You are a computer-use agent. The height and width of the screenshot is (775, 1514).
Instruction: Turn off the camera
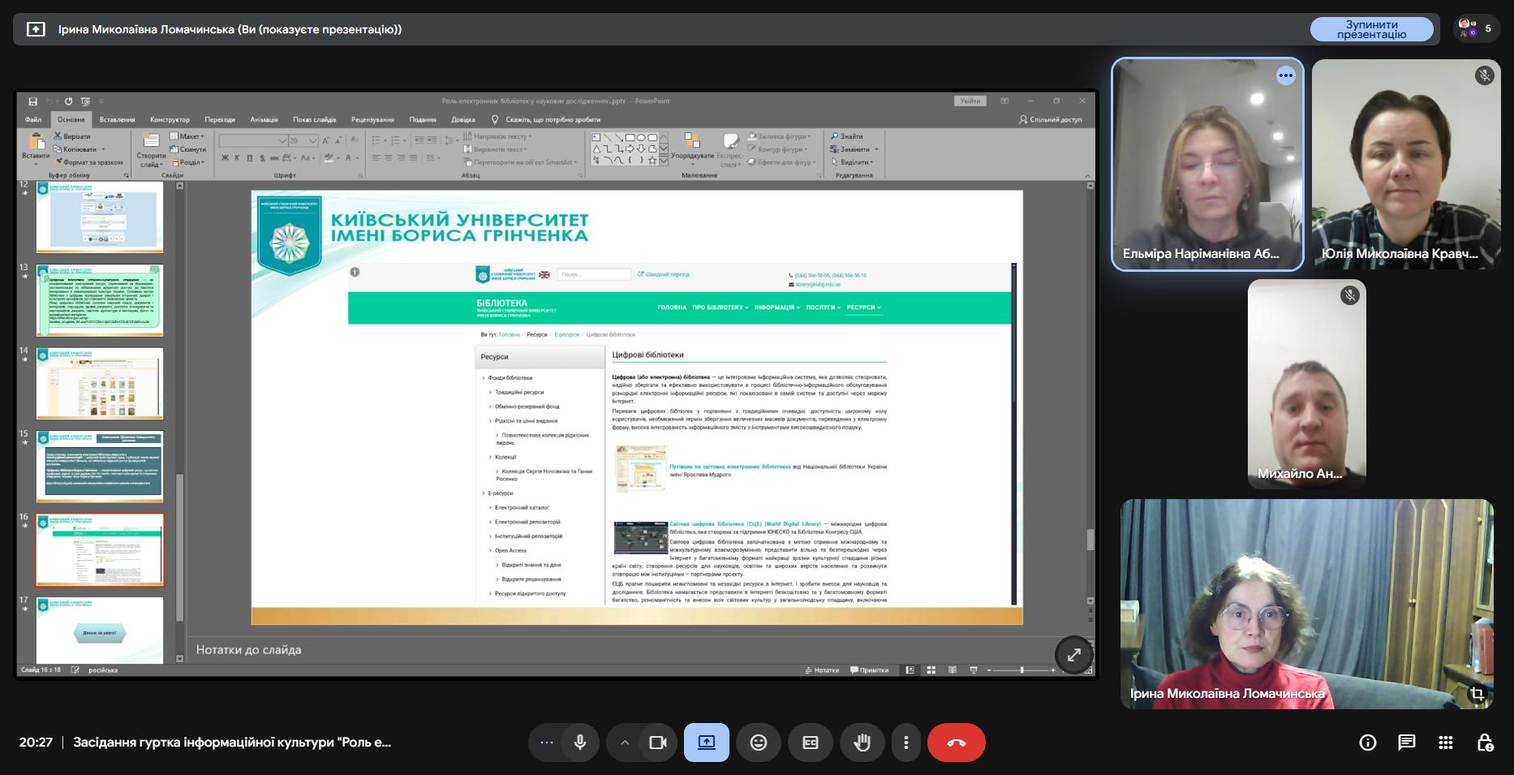[x=657, y=743]
